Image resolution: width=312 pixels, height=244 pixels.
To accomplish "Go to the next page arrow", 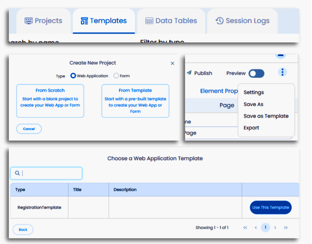I will (x=275, y=228).
